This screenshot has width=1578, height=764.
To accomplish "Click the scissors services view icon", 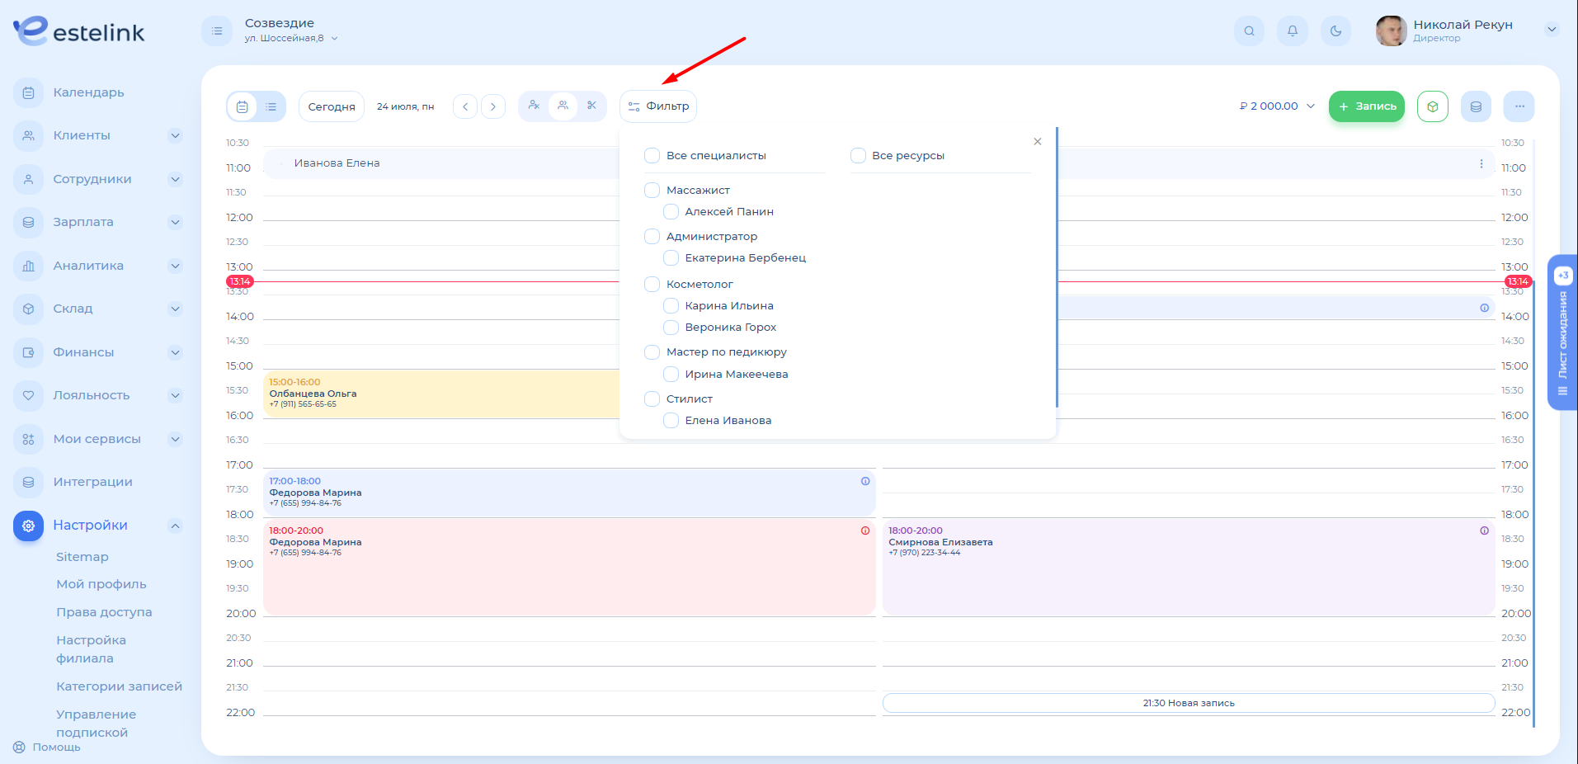I will click(591, 106).
